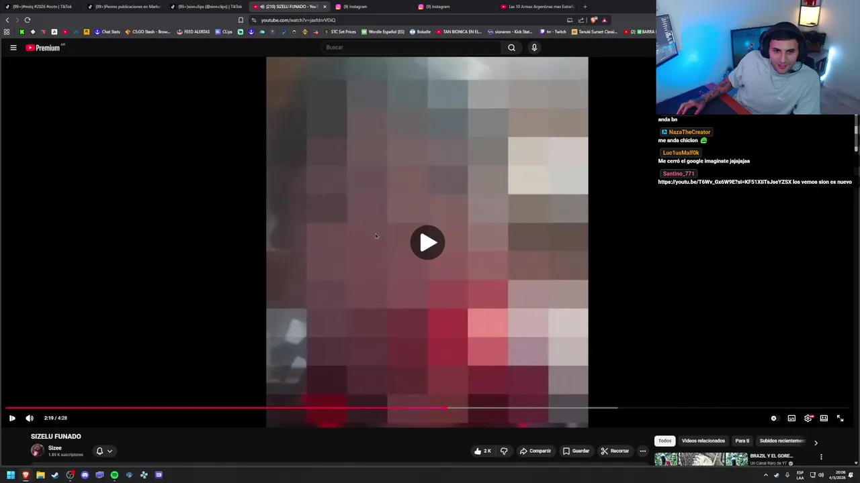Turn on subtitles with the captions icon
The image size is (860, 483).
(791, 418)
